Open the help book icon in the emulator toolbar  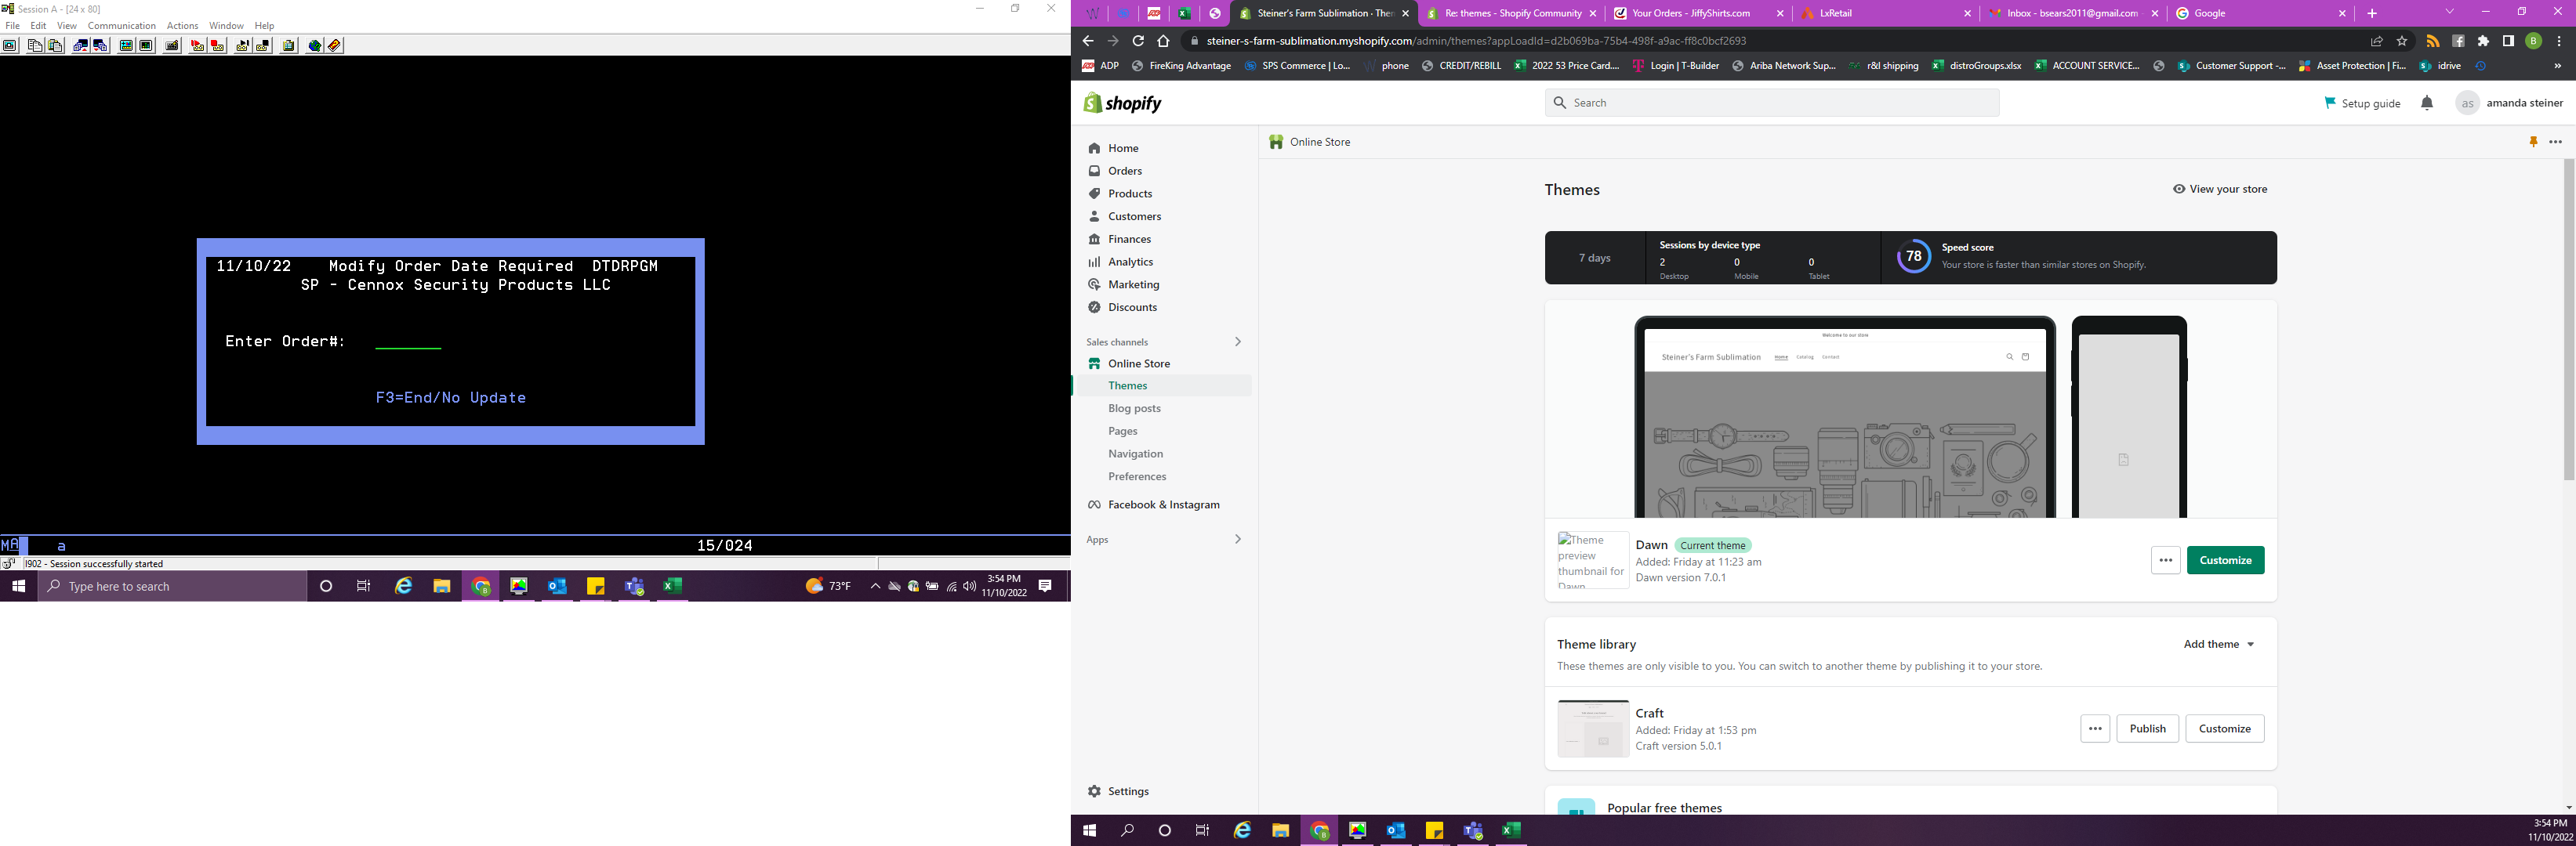(x=335, y=46)
